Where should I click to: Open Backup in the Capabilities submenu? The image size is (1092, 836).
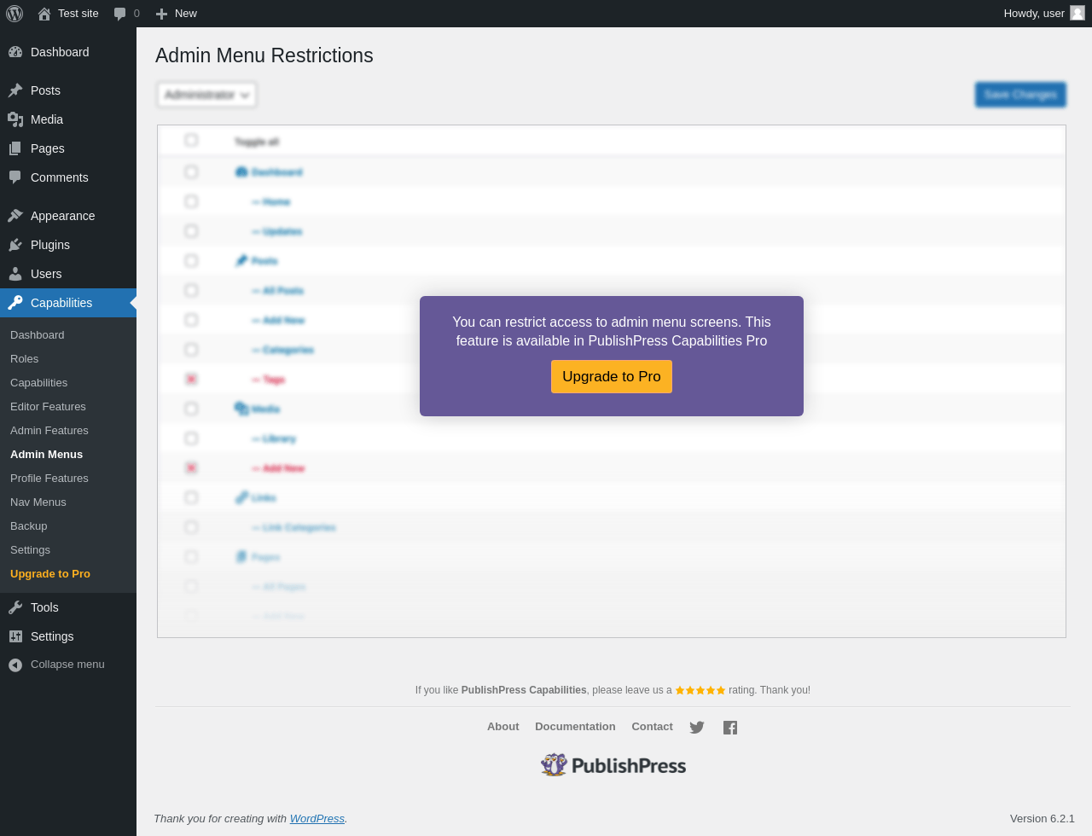pyautogui.click(x=29, y=526)
